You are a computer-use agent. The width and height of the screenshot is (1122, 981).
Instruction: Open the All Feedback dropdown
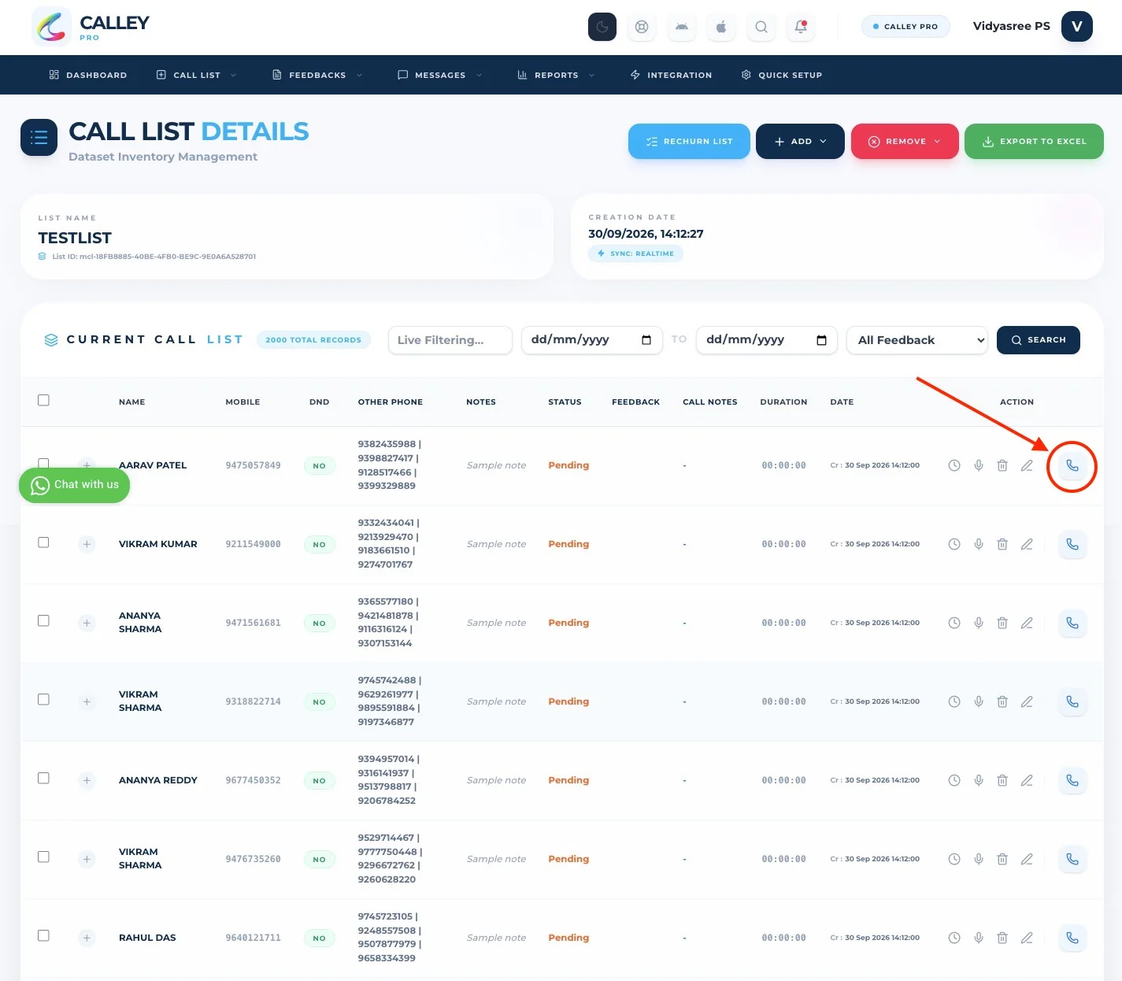pos(917,340)
